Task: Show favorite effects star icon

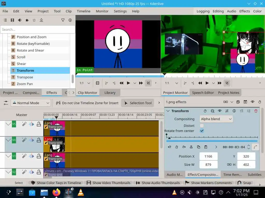Action: click(34, 20)
